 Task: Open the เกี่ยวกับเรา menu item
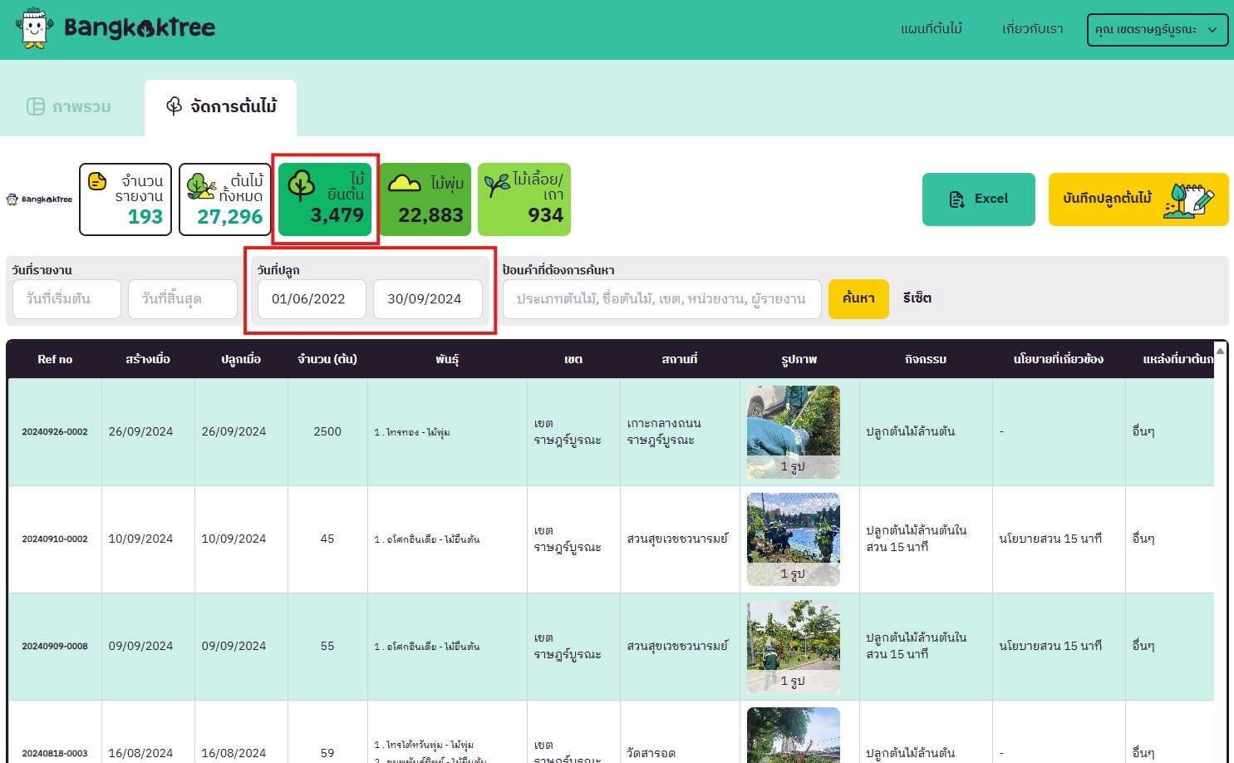coord(1033,29)
